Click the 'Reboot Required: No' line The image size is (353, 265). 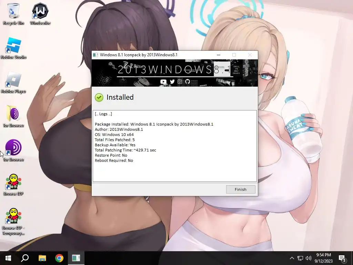tap(114, 160)
